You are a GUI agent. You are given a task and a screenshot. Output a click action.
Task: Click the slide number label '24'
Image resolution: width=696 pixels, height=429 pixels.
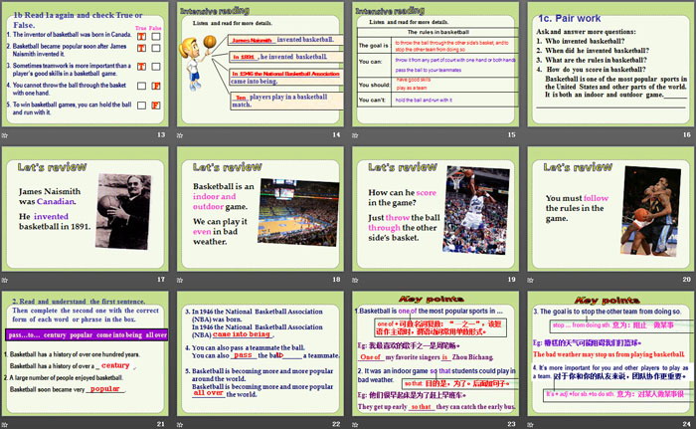point(687,424)
